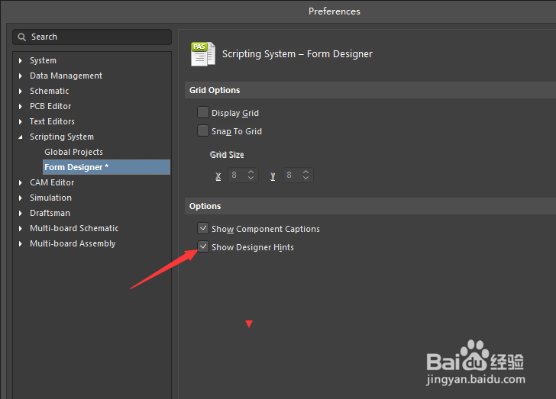Increase Grid Size Y with up arrow
Screen dimensions: 556x399
[x=305, y=172]
